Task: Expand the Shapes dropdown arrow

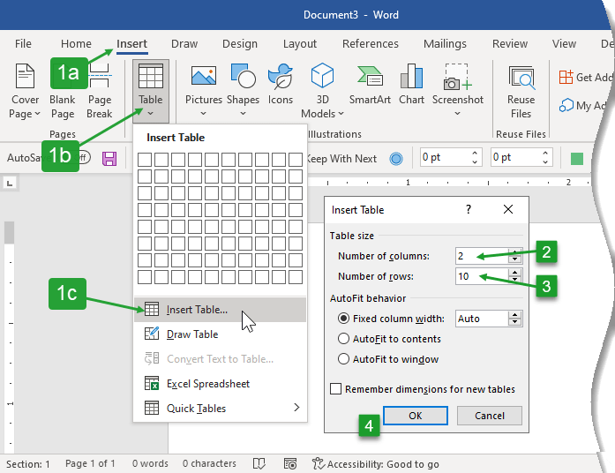Action: [x=243, y=114]
